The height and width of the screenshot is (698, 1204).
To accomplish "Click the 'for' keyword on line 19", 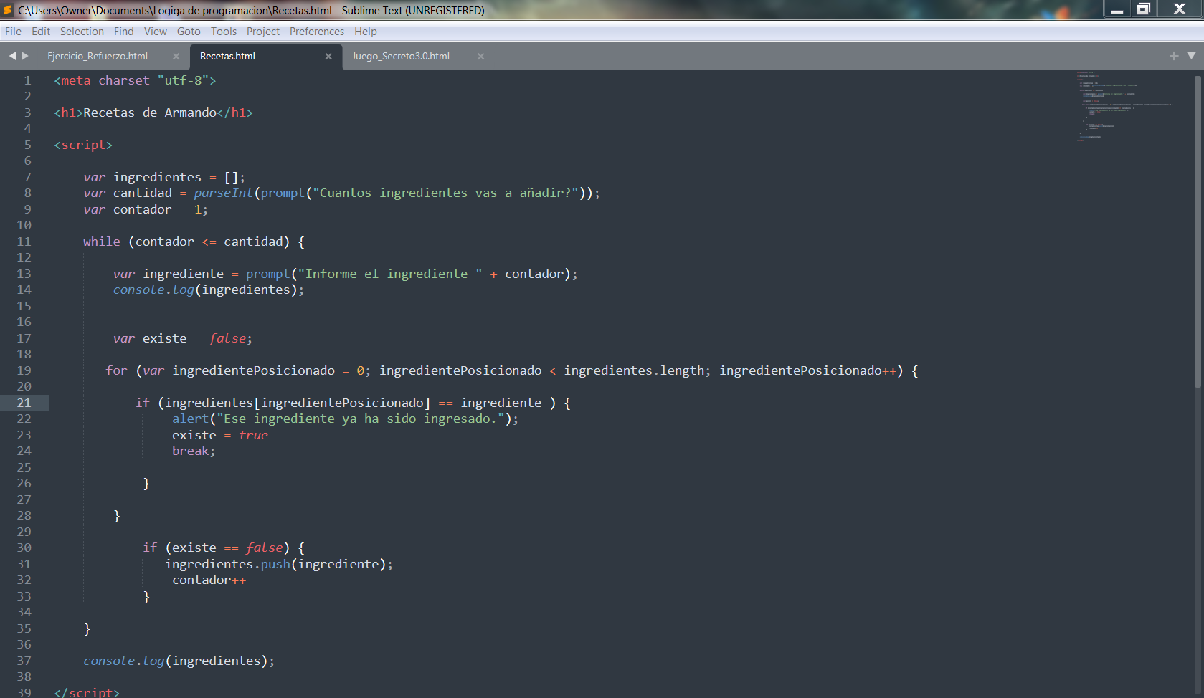I will point(116,370).
